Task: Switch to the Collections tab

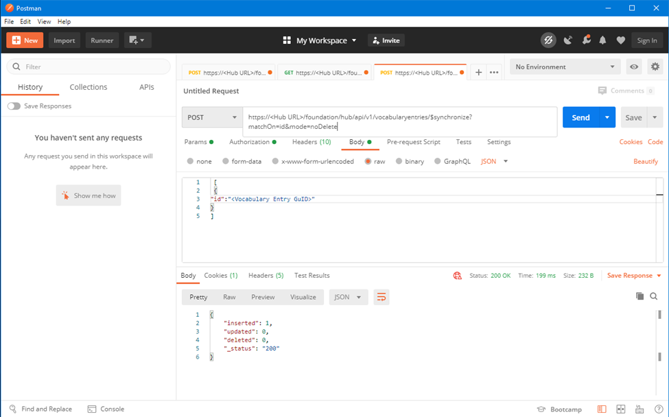Action: tap(89, 87)
